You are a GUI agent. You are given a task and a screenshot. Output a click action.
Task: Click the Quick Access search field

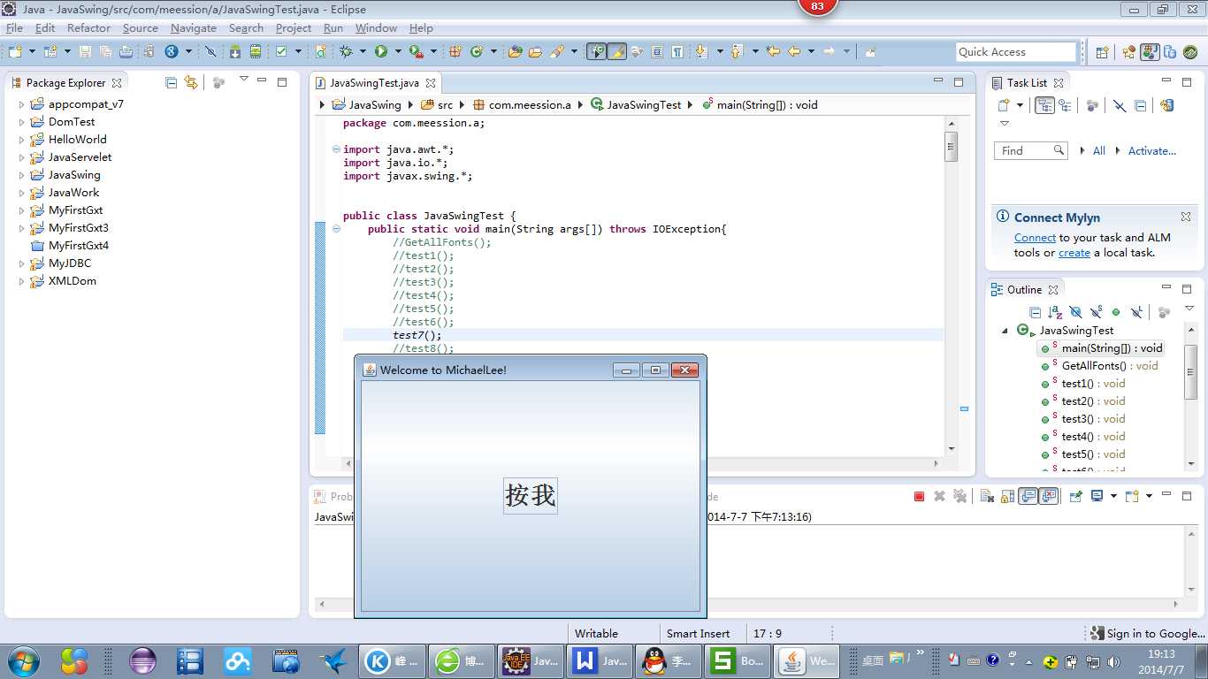point(1016,52)
